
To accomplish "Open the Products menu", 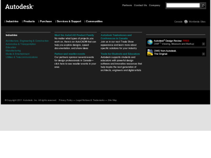I will point(29,21).
